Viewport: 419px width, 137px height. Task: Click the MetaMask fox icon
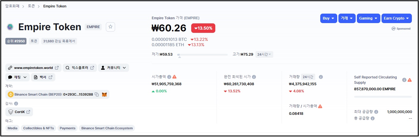[x=104, y=94]
